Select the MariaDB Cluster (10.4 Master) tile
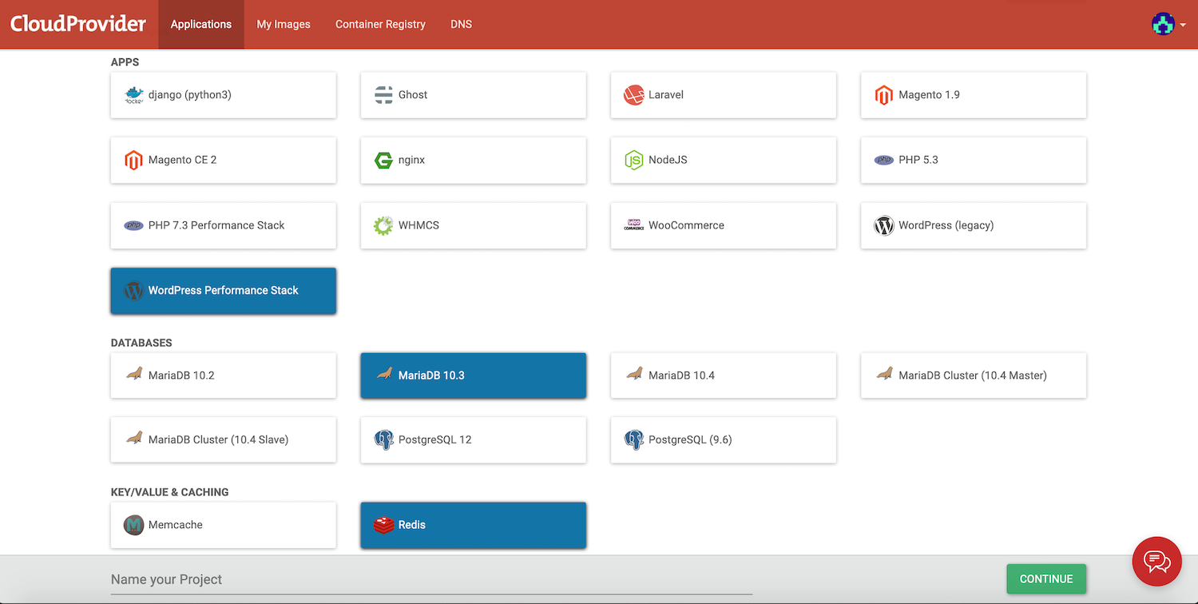 pyautogui.click(x=973, y=376)
